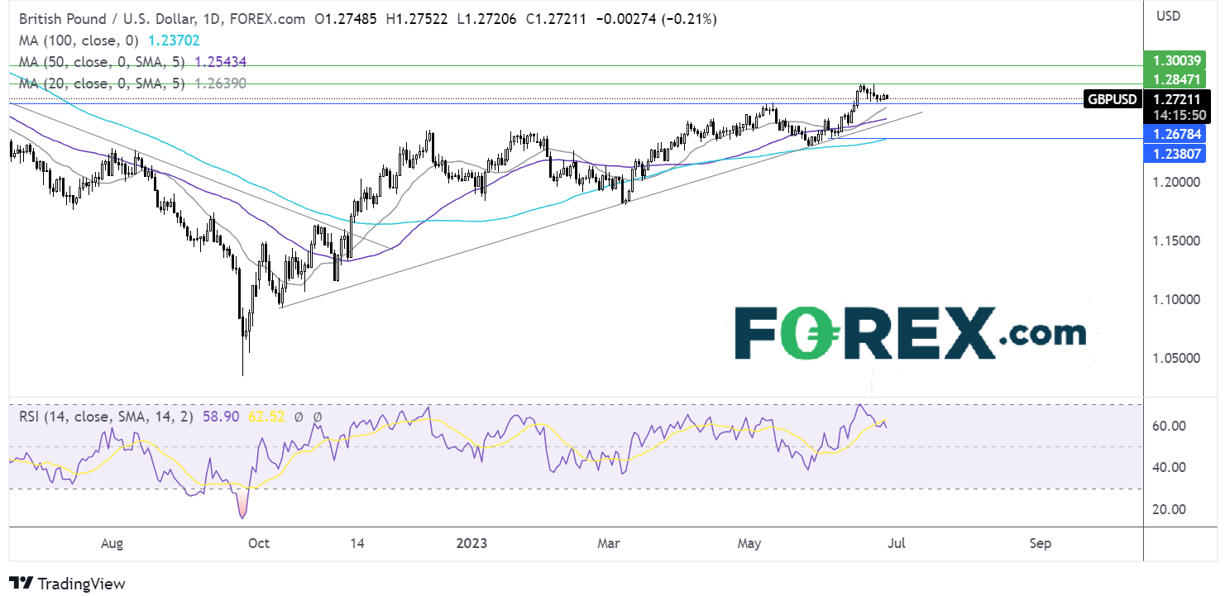Viewport: 1230px width, 596px height.
Task: Click the 1.15000 price axis level
Action: pos(1176,241)
